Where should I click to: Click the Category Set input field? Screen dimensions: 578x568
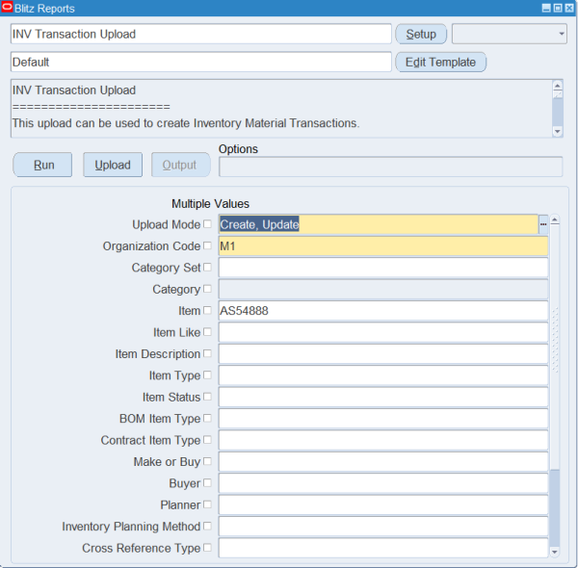click(383, 268)
